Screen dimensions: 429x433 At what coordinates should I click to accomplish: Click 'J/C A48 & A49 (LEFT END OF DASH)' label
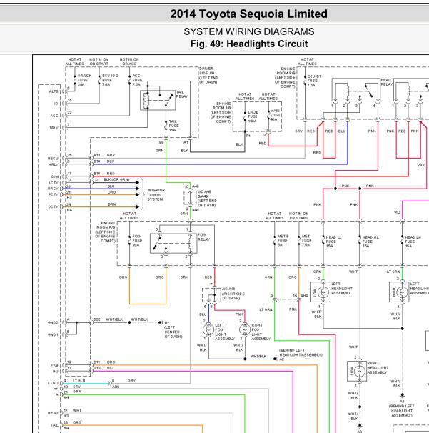click(207, 198)
